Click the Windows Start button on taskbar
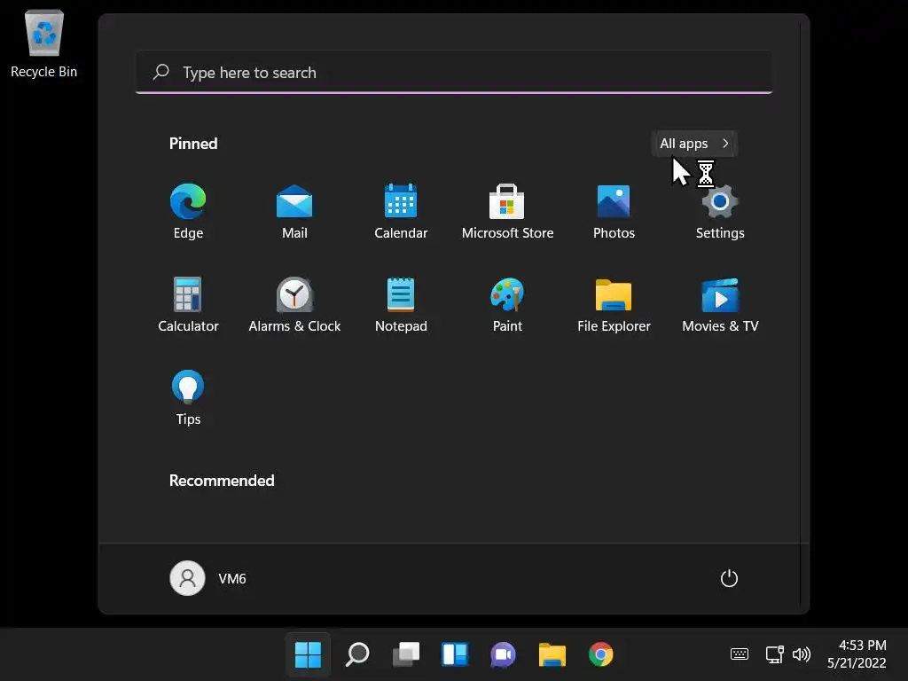 pos(308,654)
